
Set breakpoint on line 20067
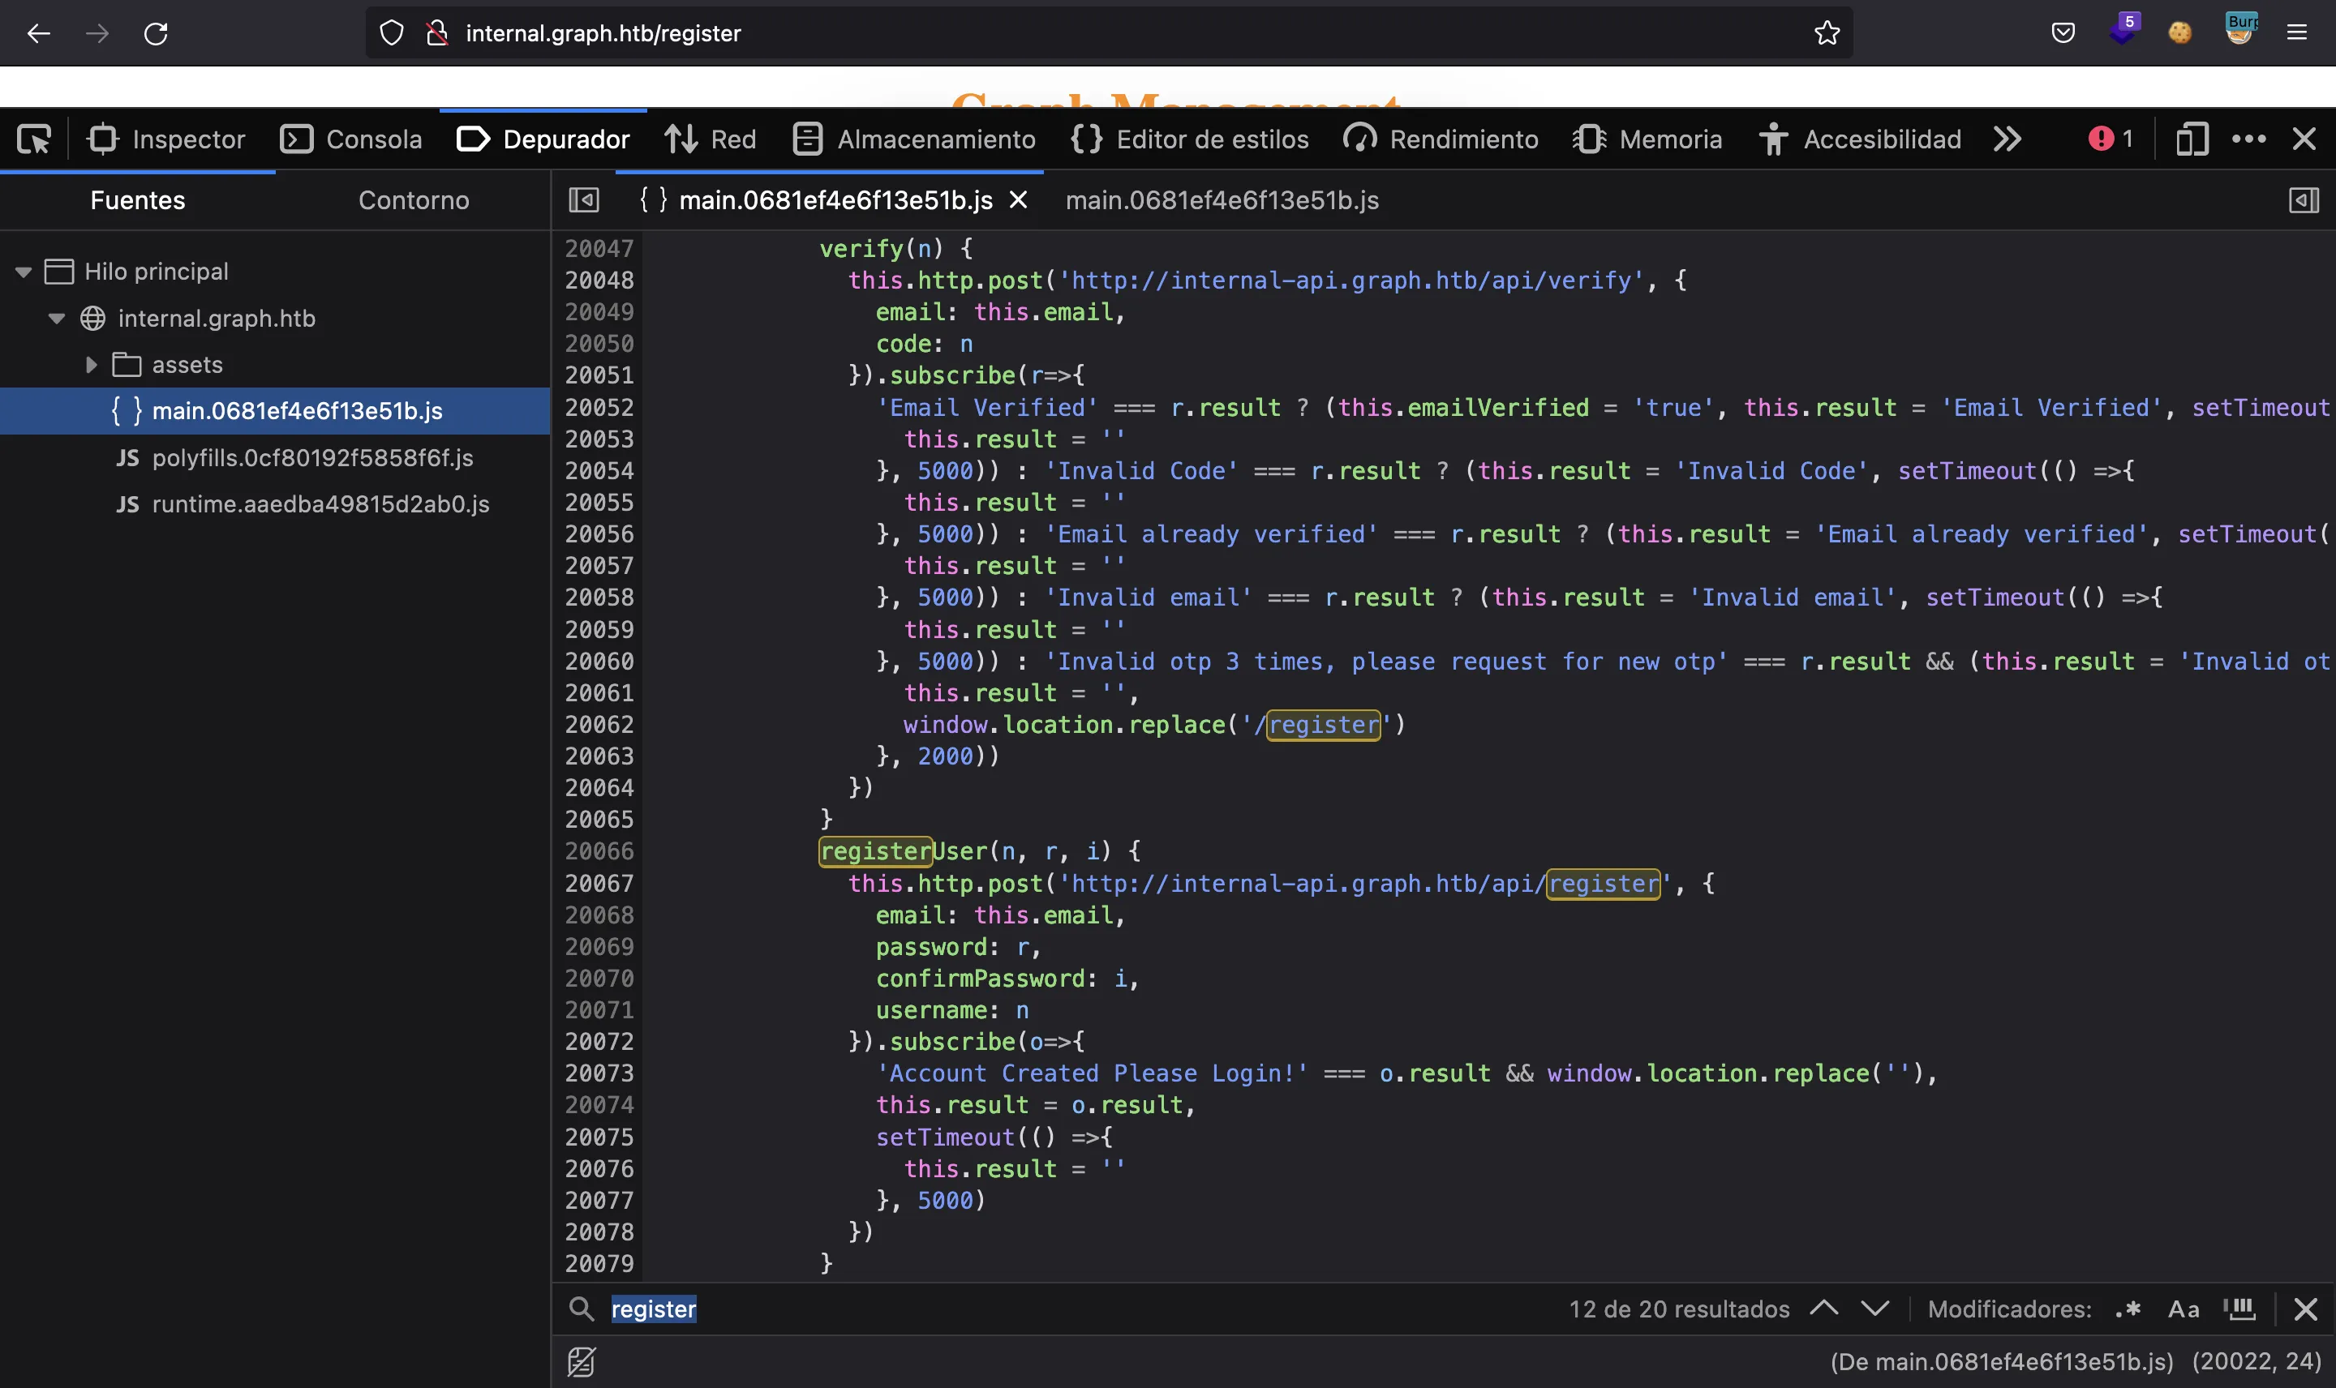(599, 884)
